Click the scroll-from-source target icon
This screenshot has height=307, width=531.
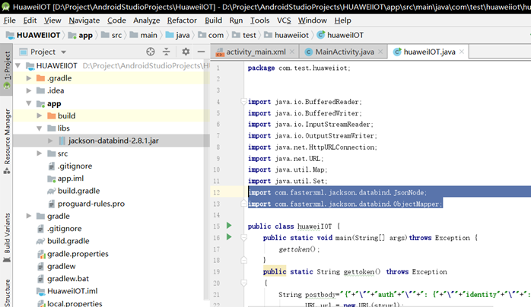click(151, 52)
